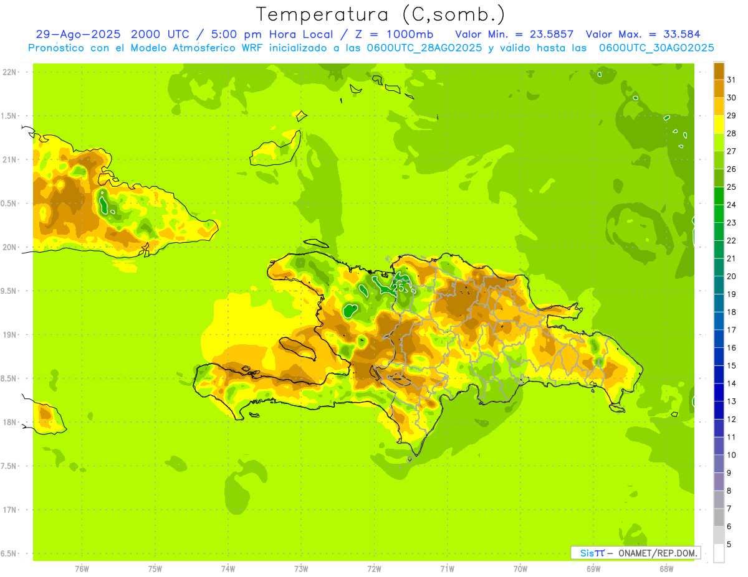Image resolution: width=748 pixels, height=577 pixels.
Task: Click the 70W longitude axis label
Action: tap(520, 569)
